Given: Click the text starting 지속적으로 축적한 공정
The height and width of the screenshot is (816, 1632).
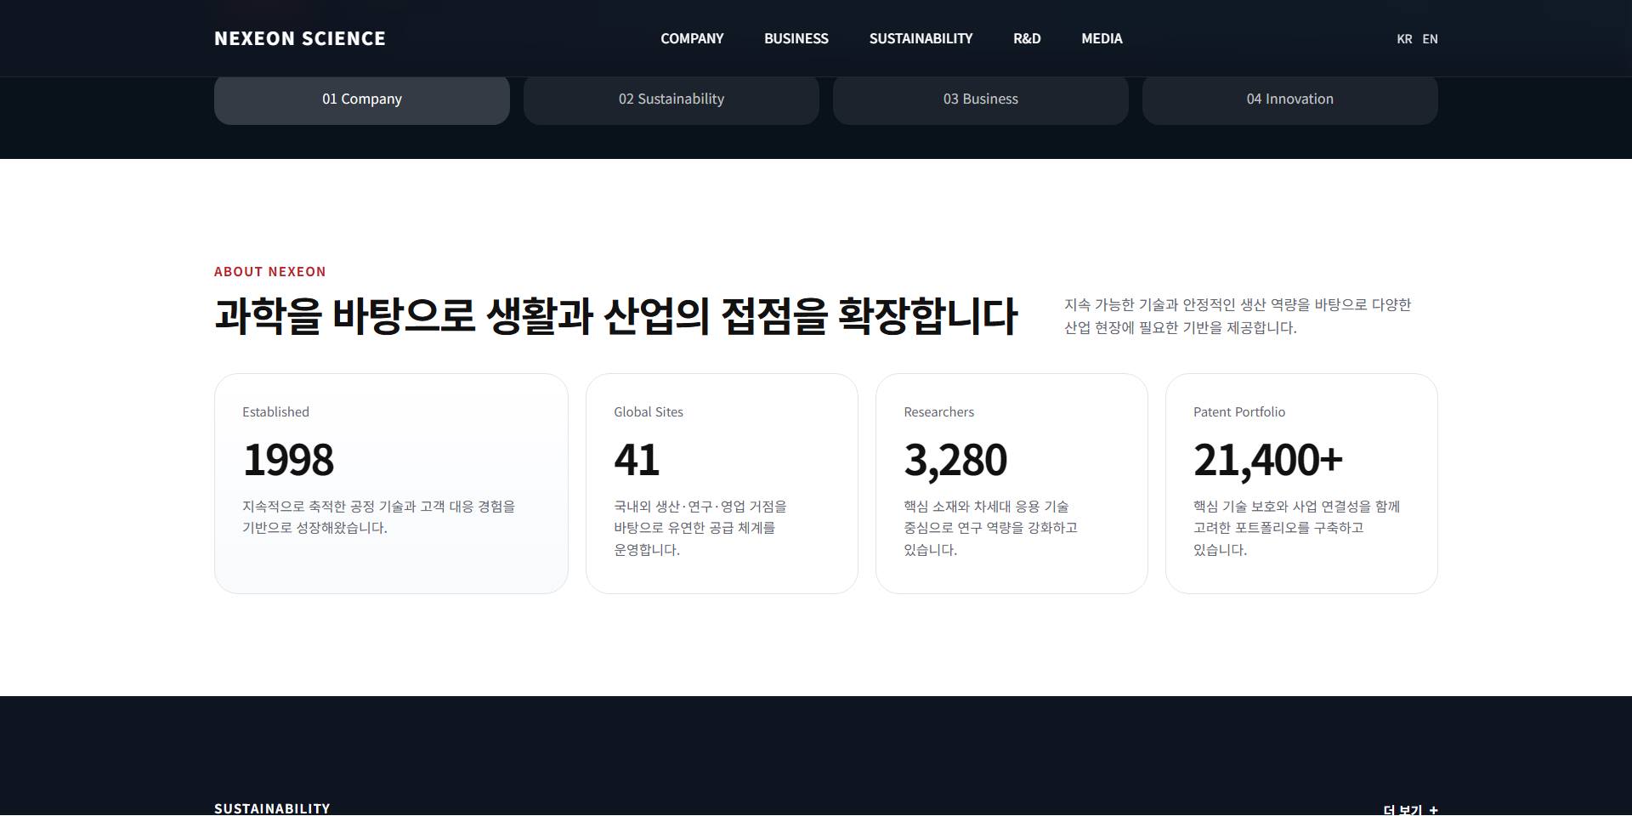Looking at the screenshot, I should 379,517.
